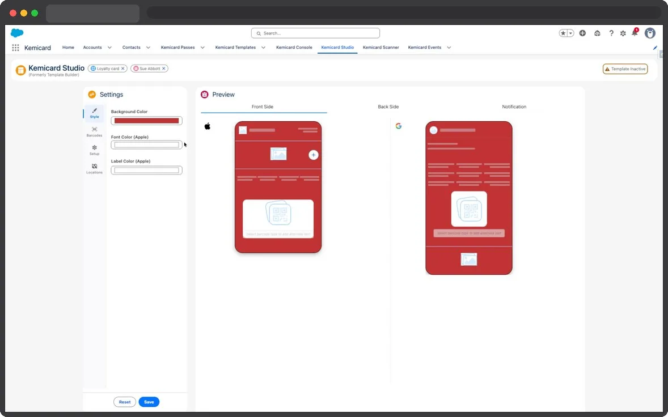This screenshot has width=668, height=417.
Task: Click the Preview panel pink icon
Action: [205, 95]
